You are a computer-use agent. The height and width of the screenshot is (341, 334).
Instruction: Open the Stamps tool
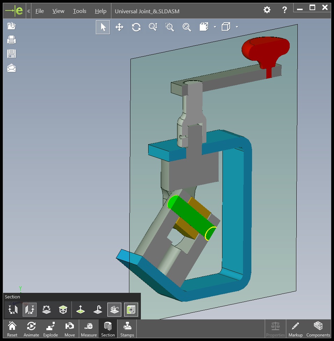127,329
